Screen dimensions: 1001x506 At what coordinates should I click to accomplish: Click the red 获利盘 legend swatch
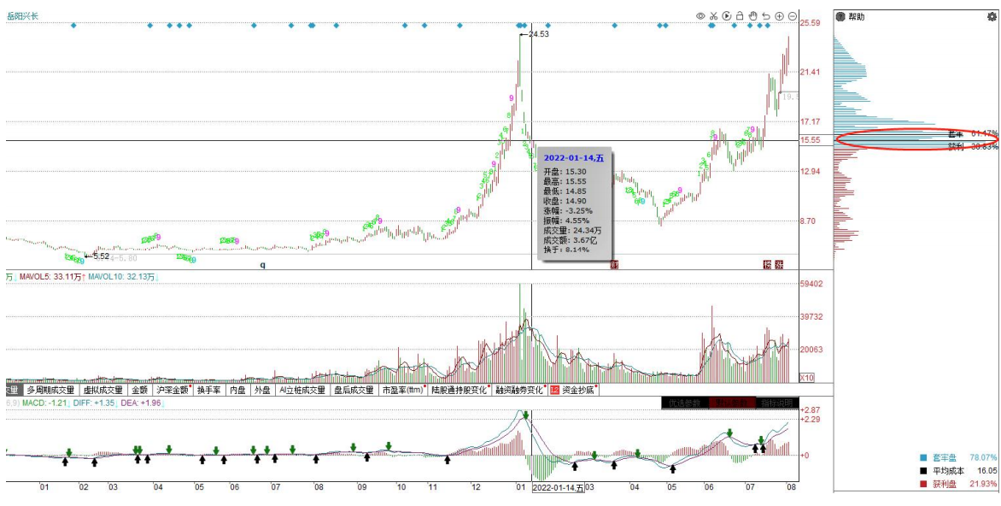click(922, 484)
